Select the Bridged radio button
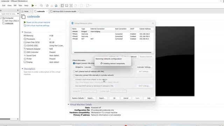The image size is (224, 126). (x=74, y=63)
